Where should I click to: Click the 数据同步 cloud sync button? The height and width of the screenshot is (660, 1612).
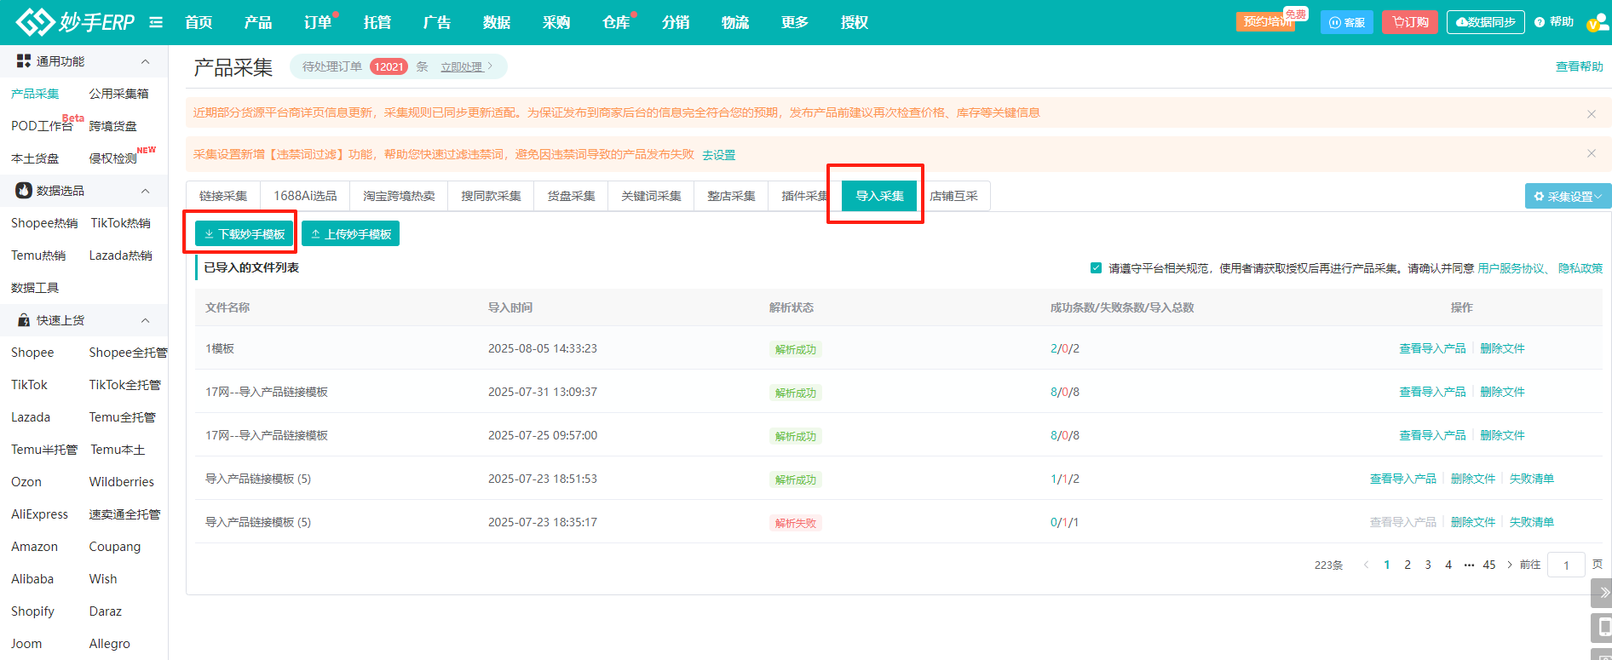(1485, 22)
